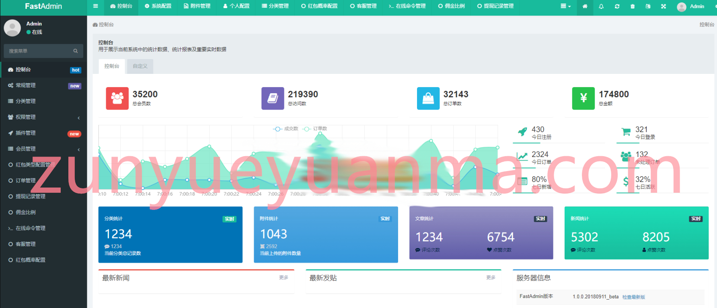717x308 pixels.
Task: Switch to 红包概率配置 top tab
Action: (320, 6)
